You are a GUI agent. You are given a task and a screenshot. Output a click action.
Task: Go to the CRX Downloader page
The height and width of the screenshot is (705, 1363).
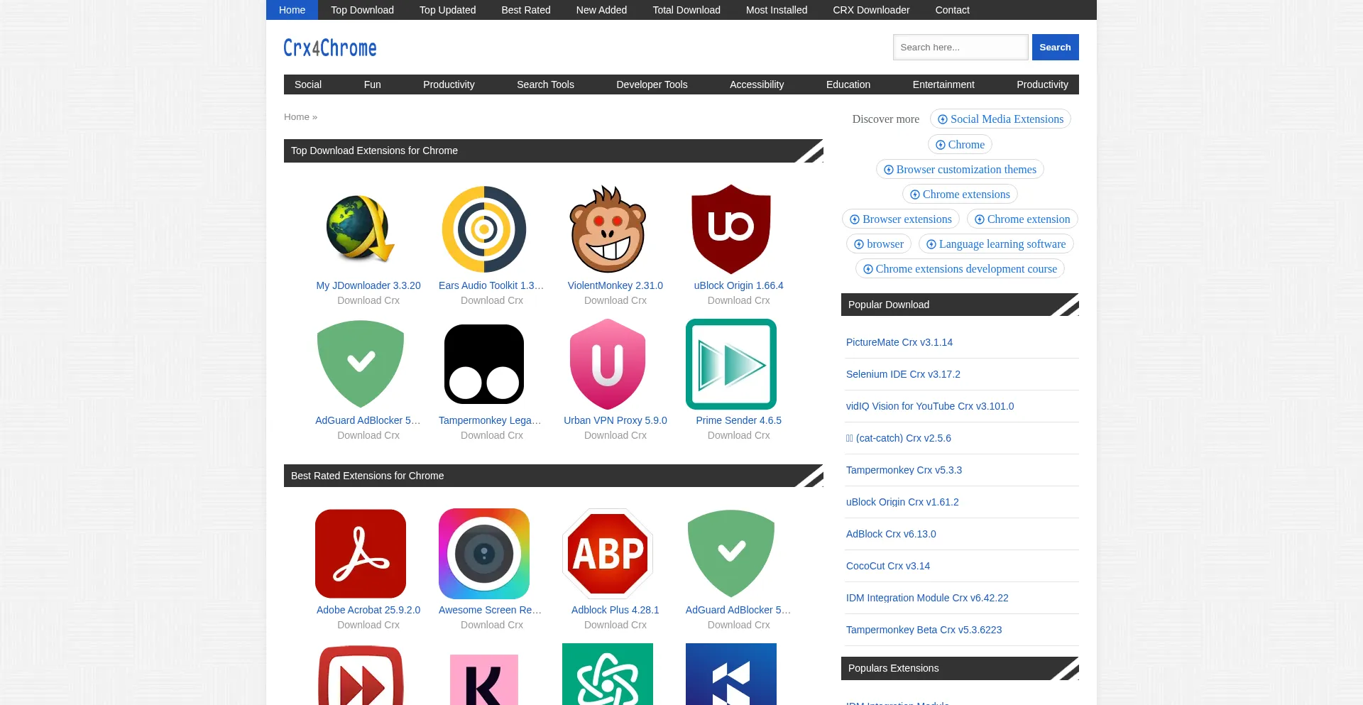tap(871, 10)
